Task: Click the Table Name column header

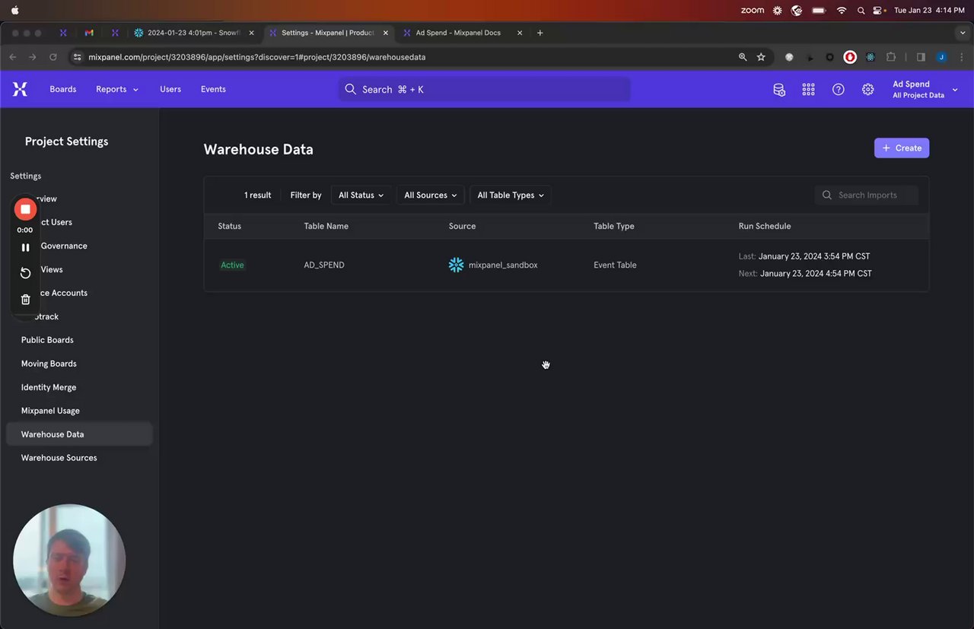Action: [326, 226]
